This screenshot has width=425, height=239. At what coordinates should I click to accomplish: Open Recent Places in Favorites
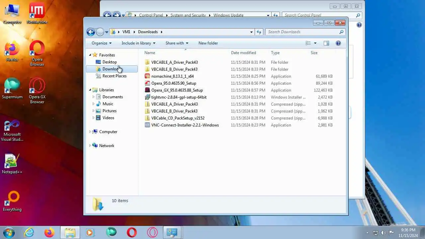tap(114, 76)
